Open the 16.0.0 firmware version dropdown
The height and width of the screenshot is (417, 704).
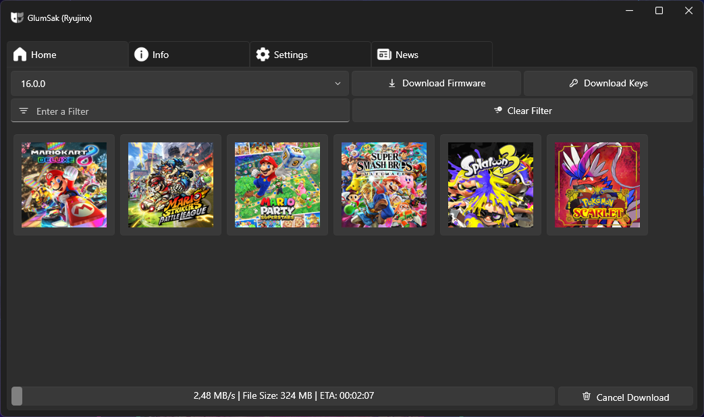(180, 84)
